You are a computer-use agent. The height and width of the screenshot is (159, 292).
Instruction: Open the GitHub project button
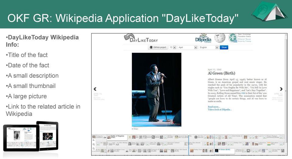158,47
